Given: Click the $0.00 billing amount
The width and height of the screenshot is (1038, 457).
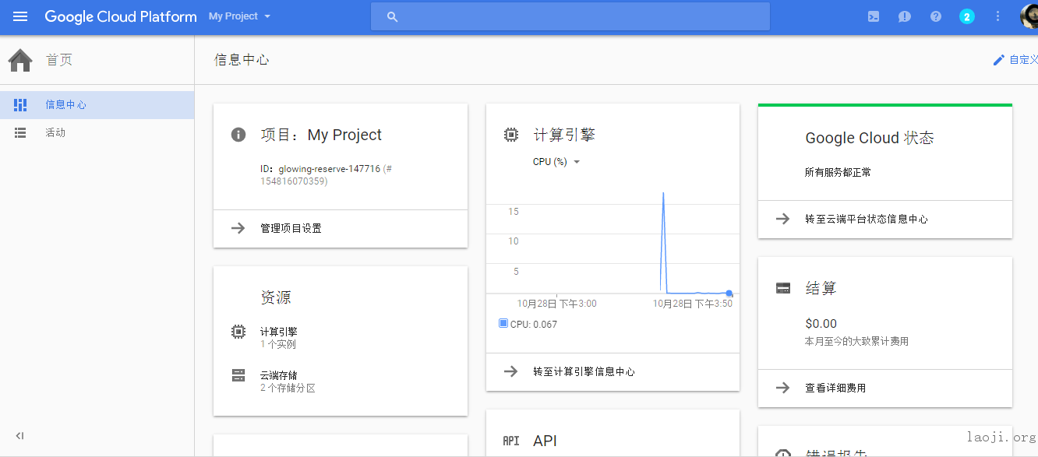Looking at the screenshot, I should [821, 323].
